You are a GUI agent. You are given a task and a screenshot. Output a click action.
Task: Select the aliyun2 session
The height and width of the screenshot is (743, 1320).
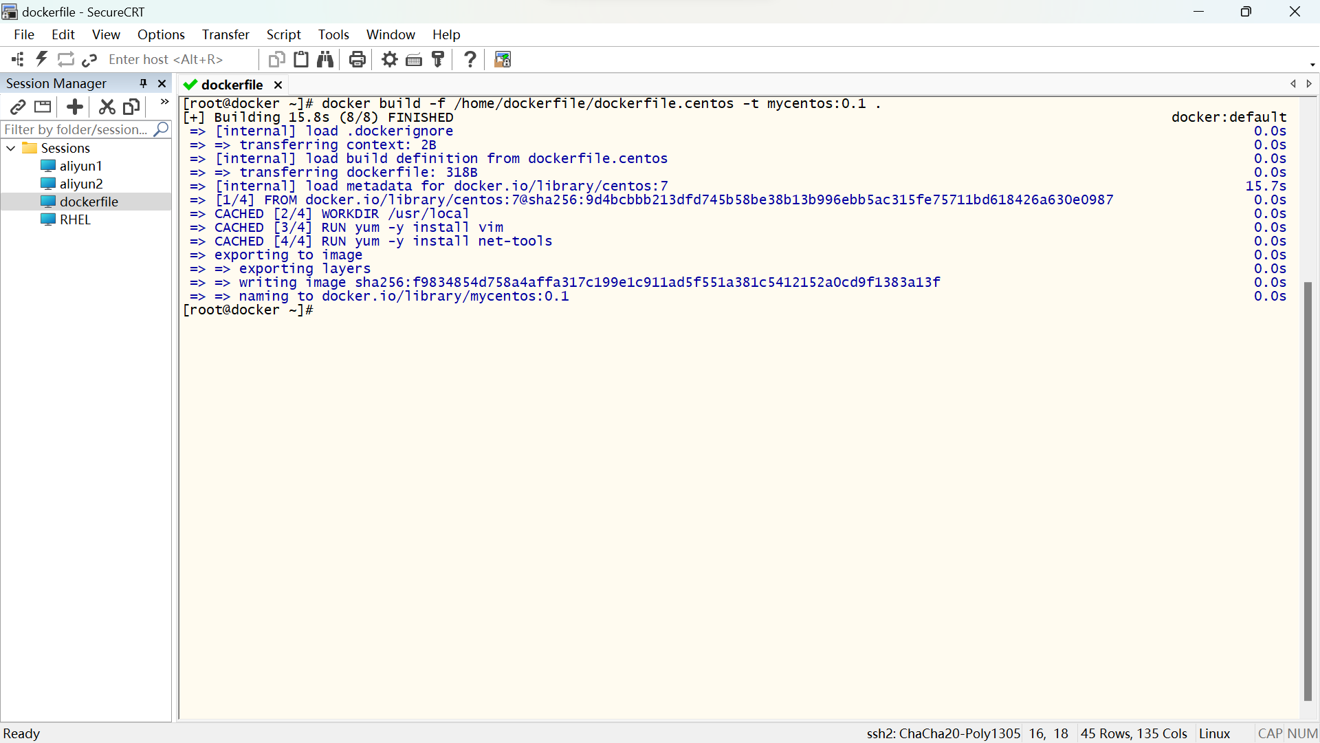coord(71,184)
